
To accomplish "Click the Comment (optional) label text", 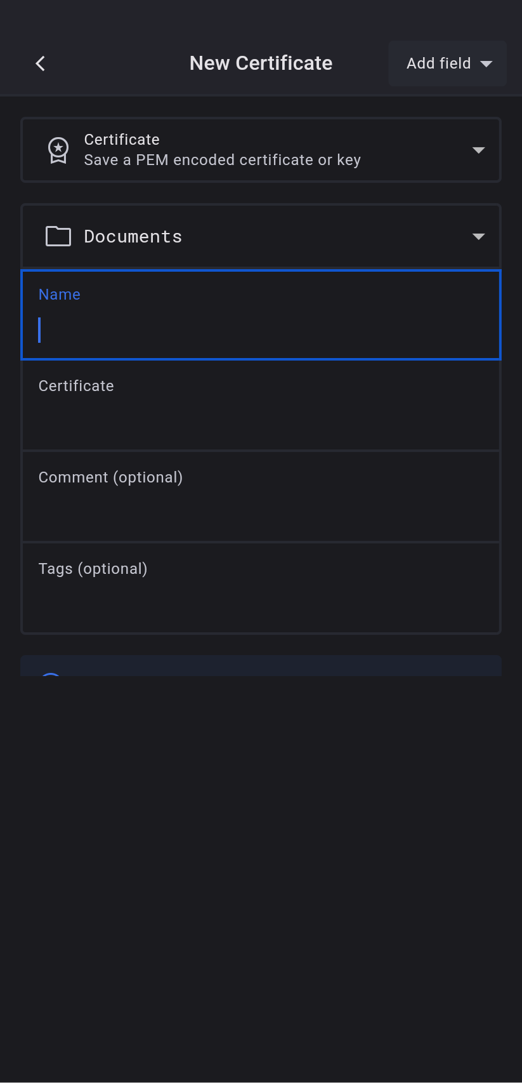I will coord(110,477).
